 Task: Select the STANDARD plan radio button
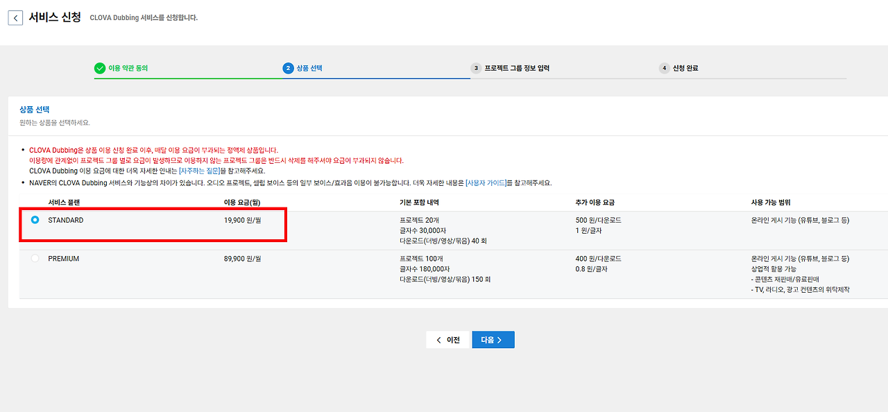pos(35,220)
